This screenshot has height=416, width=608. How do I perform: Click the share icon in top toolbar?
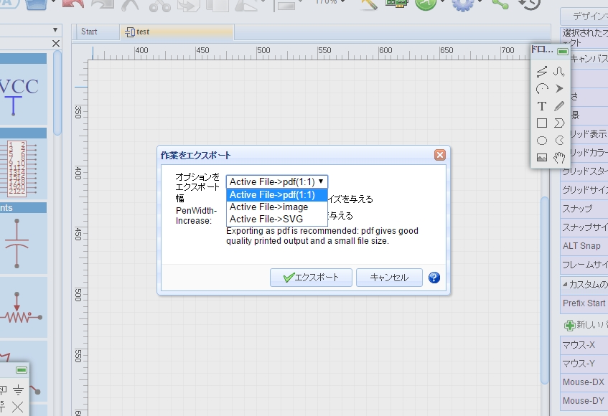pos(500,4)
